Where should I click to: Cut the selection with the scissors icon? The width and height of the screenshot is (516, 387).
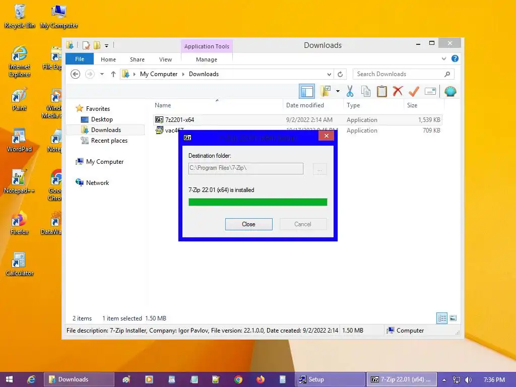pos(350,92)
